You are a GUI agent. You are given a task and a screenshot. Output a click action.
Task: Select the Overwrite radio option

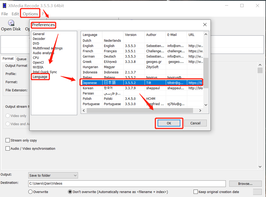pos(30,192)
